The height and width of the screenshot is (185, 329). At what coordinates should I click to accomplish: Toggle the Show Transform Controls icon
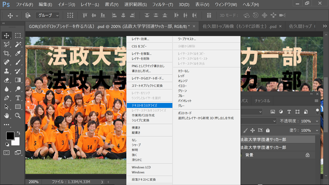click(x=70, y=15)
